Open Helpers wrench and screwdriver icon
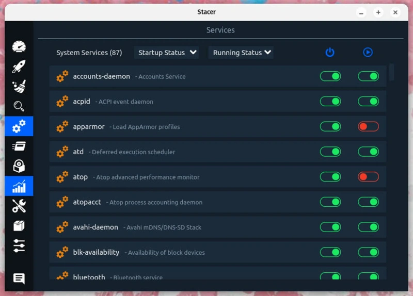 pyautogui.click(x=19, y=206)
